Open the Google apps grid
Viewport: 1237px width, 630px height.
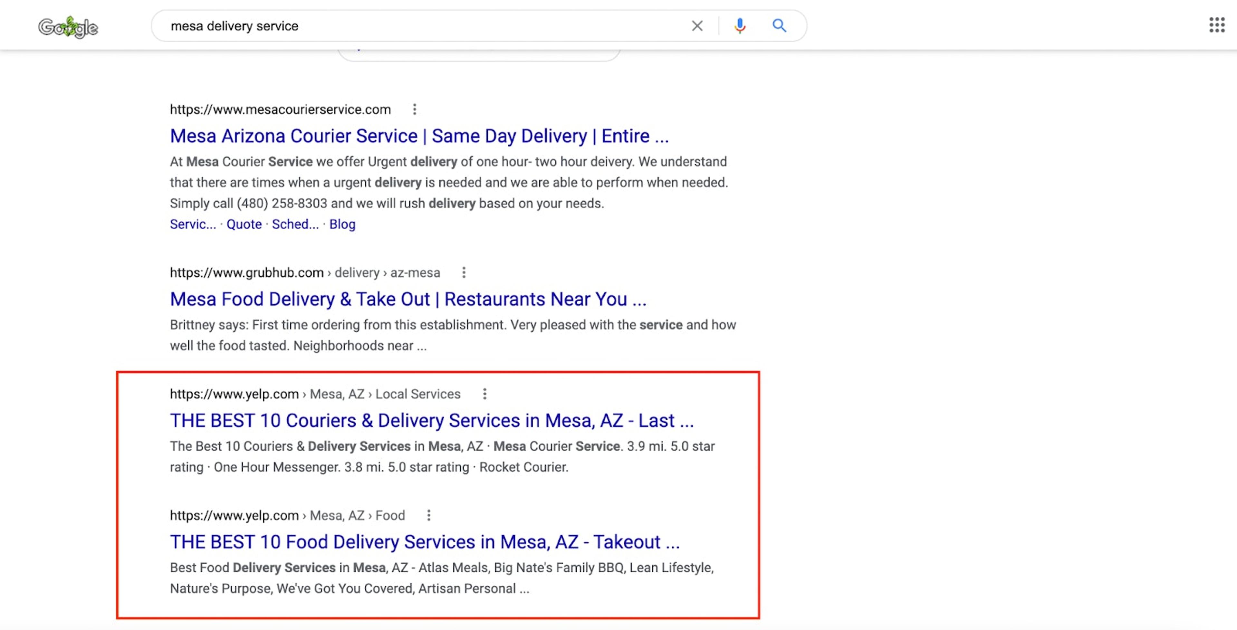click(1217, 25)
